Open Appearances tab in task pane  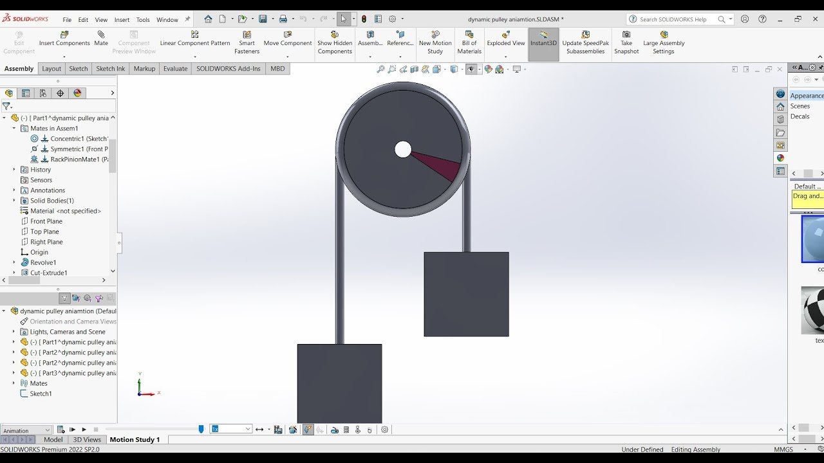coord(780,158)
